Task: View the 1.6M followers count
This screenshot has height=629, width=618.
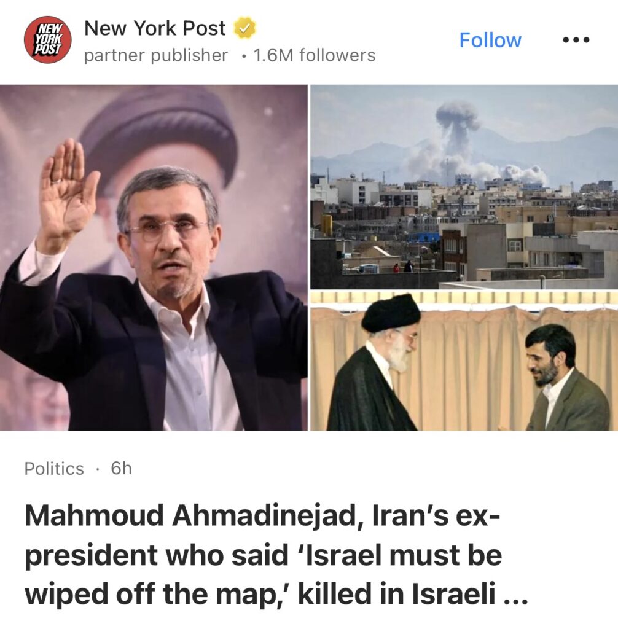Action: coord(314,55)
